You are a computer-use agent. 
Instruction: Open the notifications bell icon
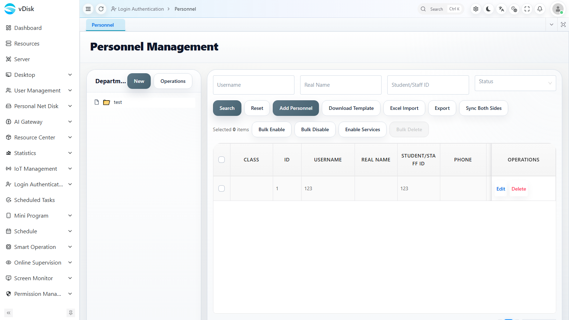540,9
